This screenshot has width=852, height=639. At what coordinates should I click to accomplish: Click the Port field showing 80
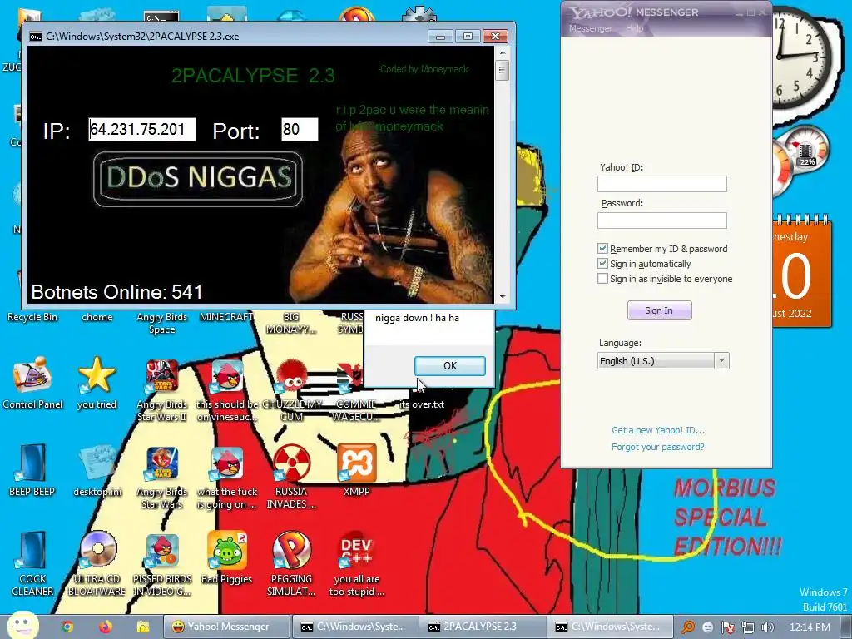(x=300, y=129)
